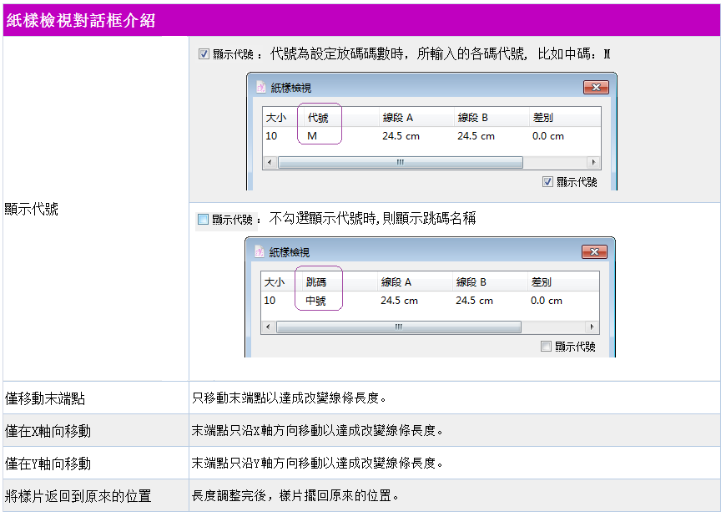Screen dimensions: 726x517
Task: Select the 中號 cell under 跳碼
Action: pos(316,301)
